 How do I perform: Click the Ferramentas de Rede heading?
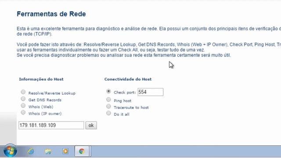click(51, 14)
